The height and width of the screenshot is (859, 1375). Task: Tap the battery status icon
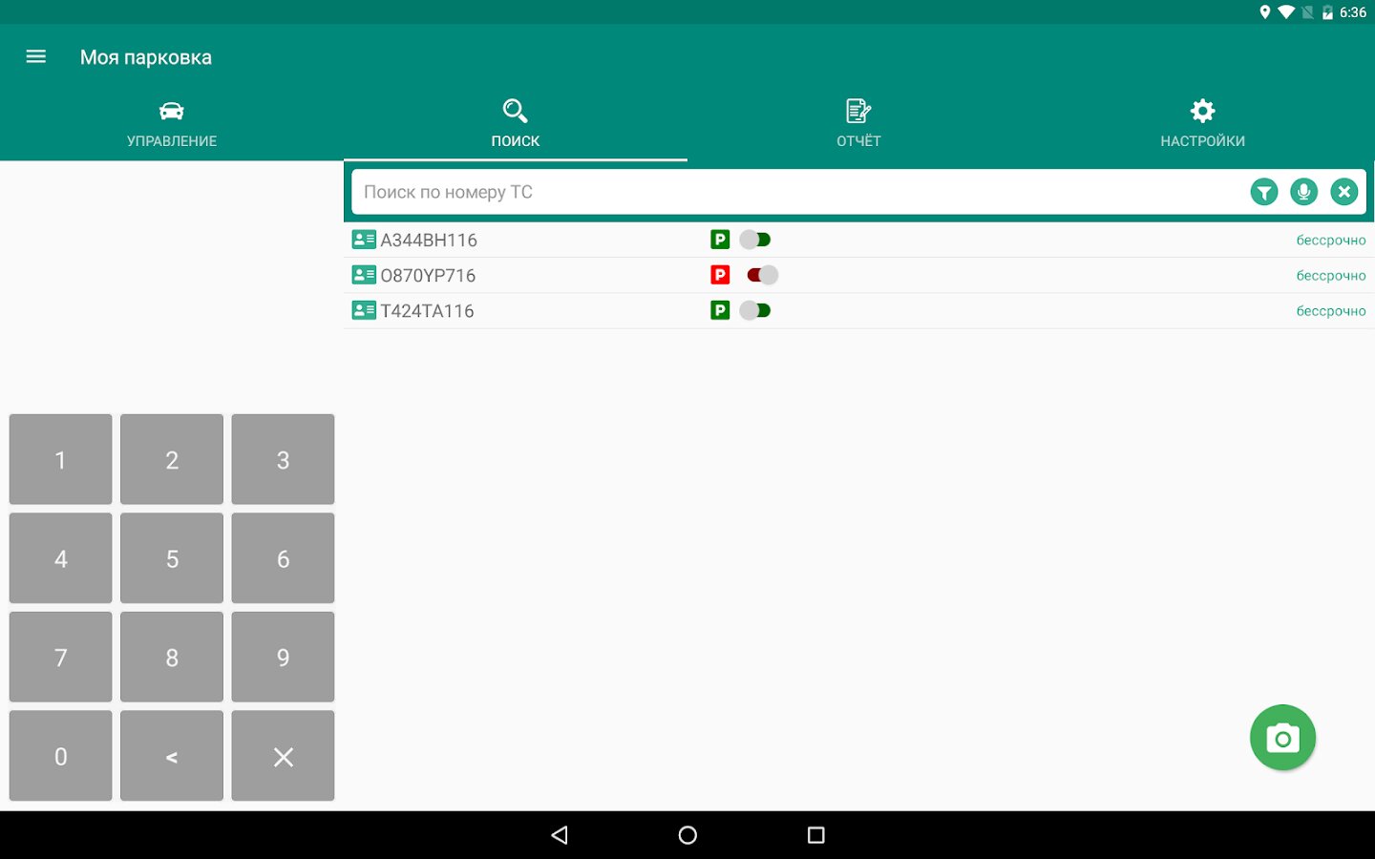click(1327, 12)
